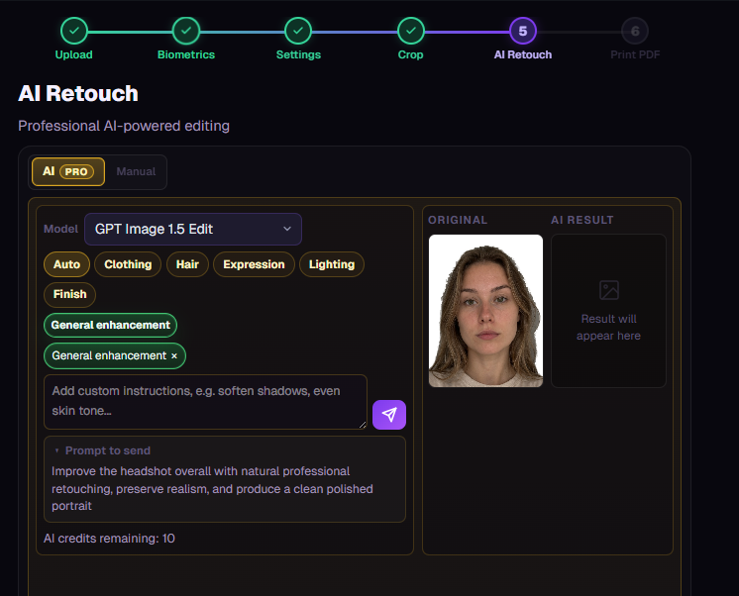Click the Biometrics step checkmark circle
Viewport: 739px width, 596px height.
point(186,31)
